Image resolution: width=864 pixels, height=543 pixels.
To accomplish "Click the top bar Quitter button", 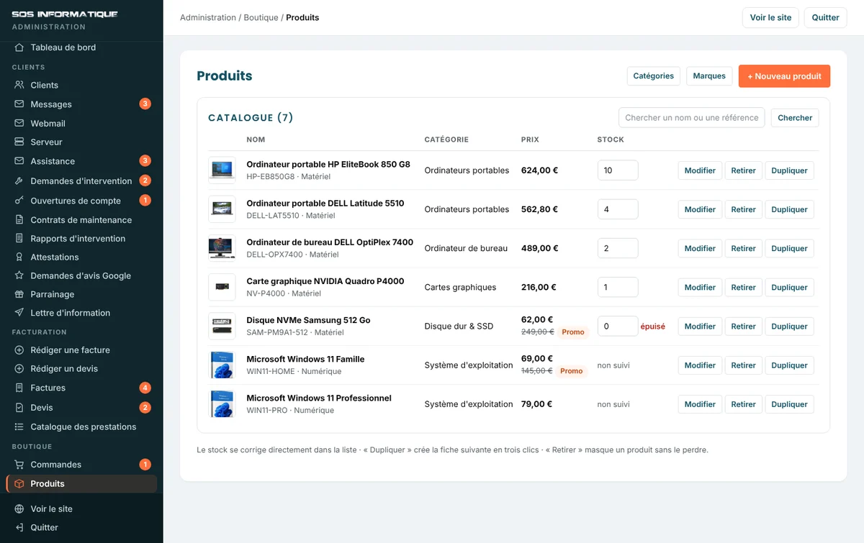I will click(825, 18).
